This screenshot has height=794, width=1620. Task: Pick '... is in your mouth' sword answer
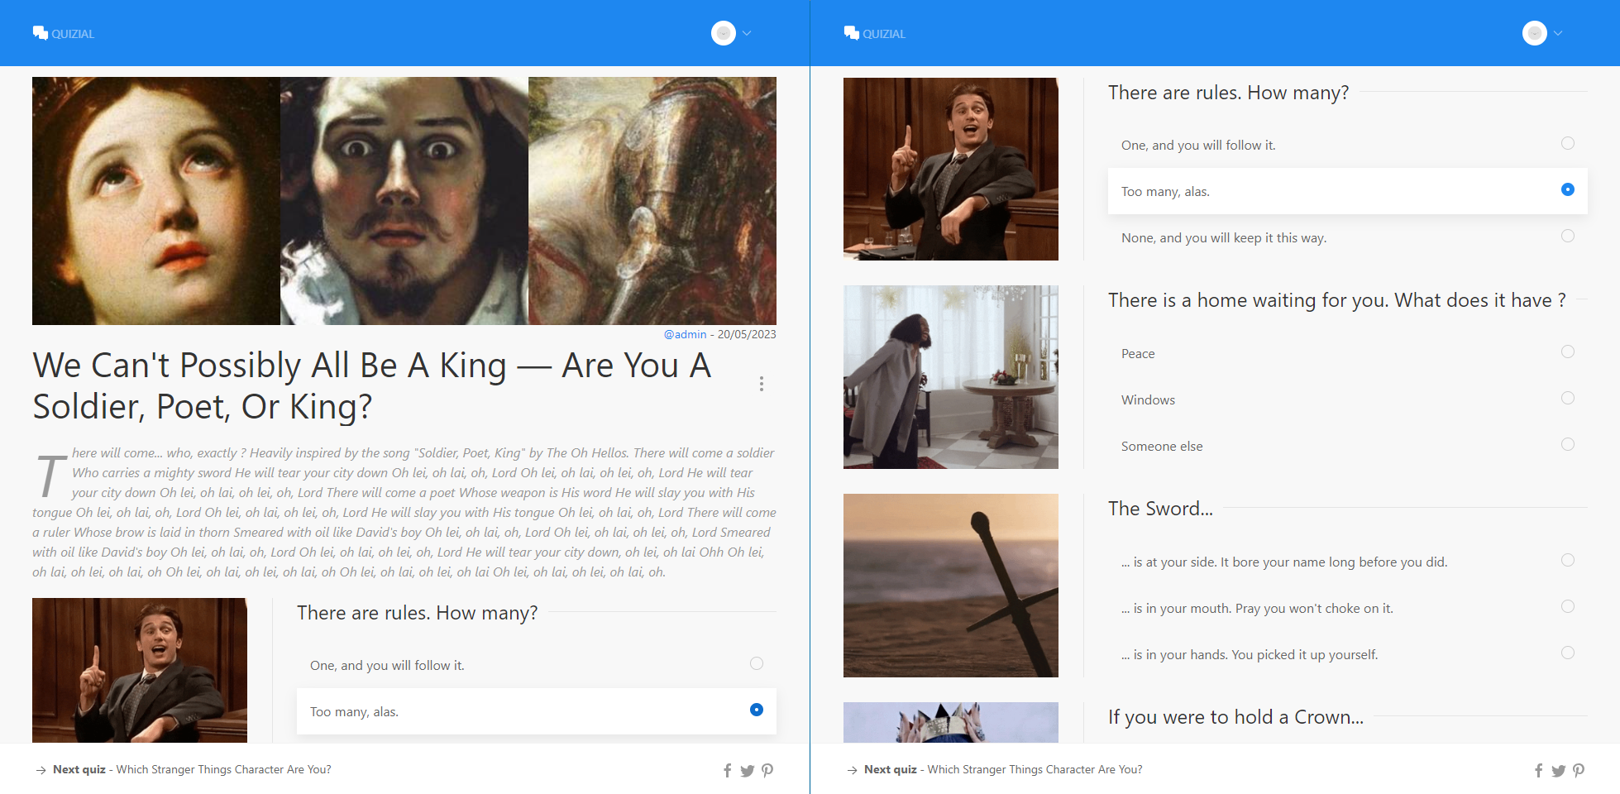coord(1348,608)
